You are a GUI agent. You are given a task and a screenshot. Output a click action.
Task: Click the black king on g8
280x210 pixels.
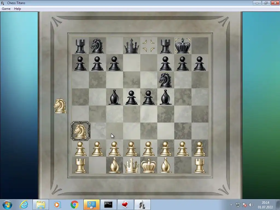(x=183, y=46)
